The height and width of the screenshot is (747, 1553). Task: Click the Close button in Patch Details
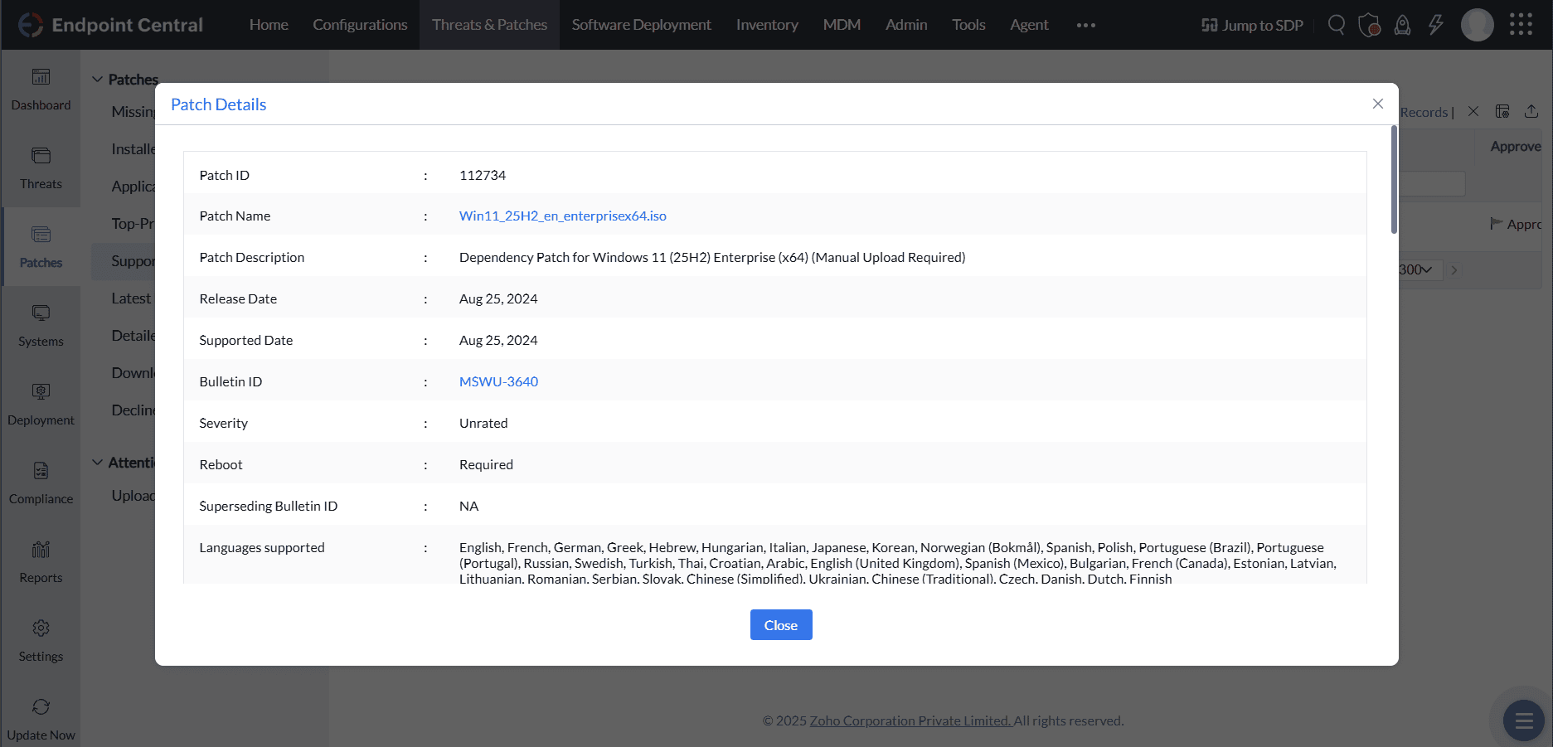click(781, 625)
